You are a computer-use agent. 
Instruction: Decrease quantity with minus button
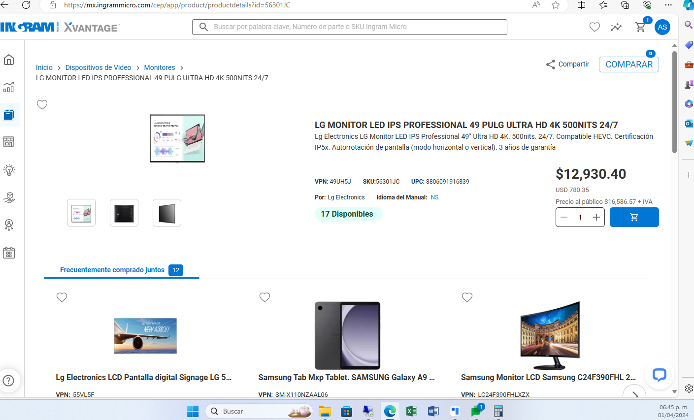(564, 217)
